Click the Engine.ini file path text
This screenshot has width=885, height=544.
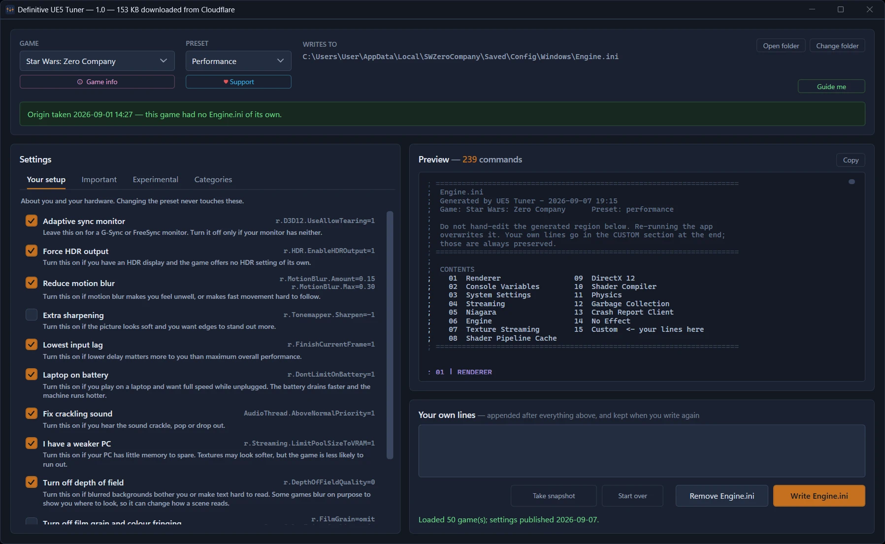(460, 57)
